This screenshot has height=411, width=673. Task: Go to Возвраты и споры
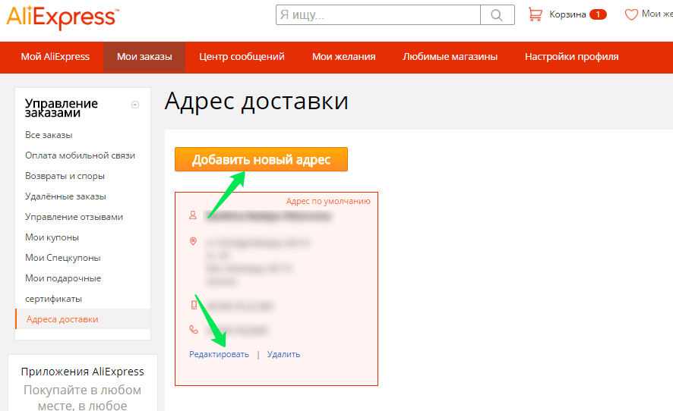point(65,176)
